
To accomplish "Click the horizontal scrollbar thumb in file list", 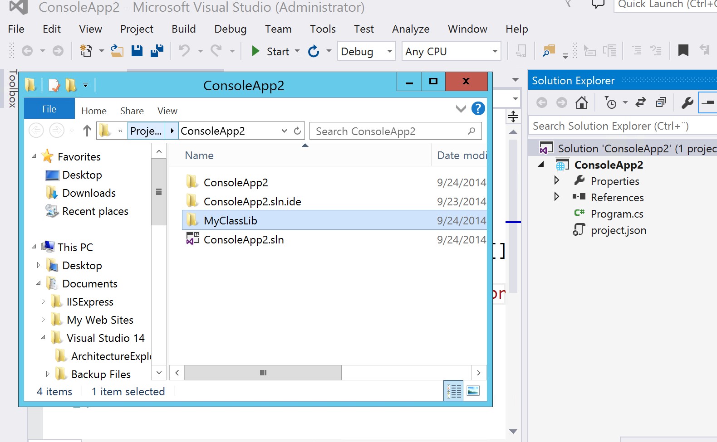I will (263, 373).
